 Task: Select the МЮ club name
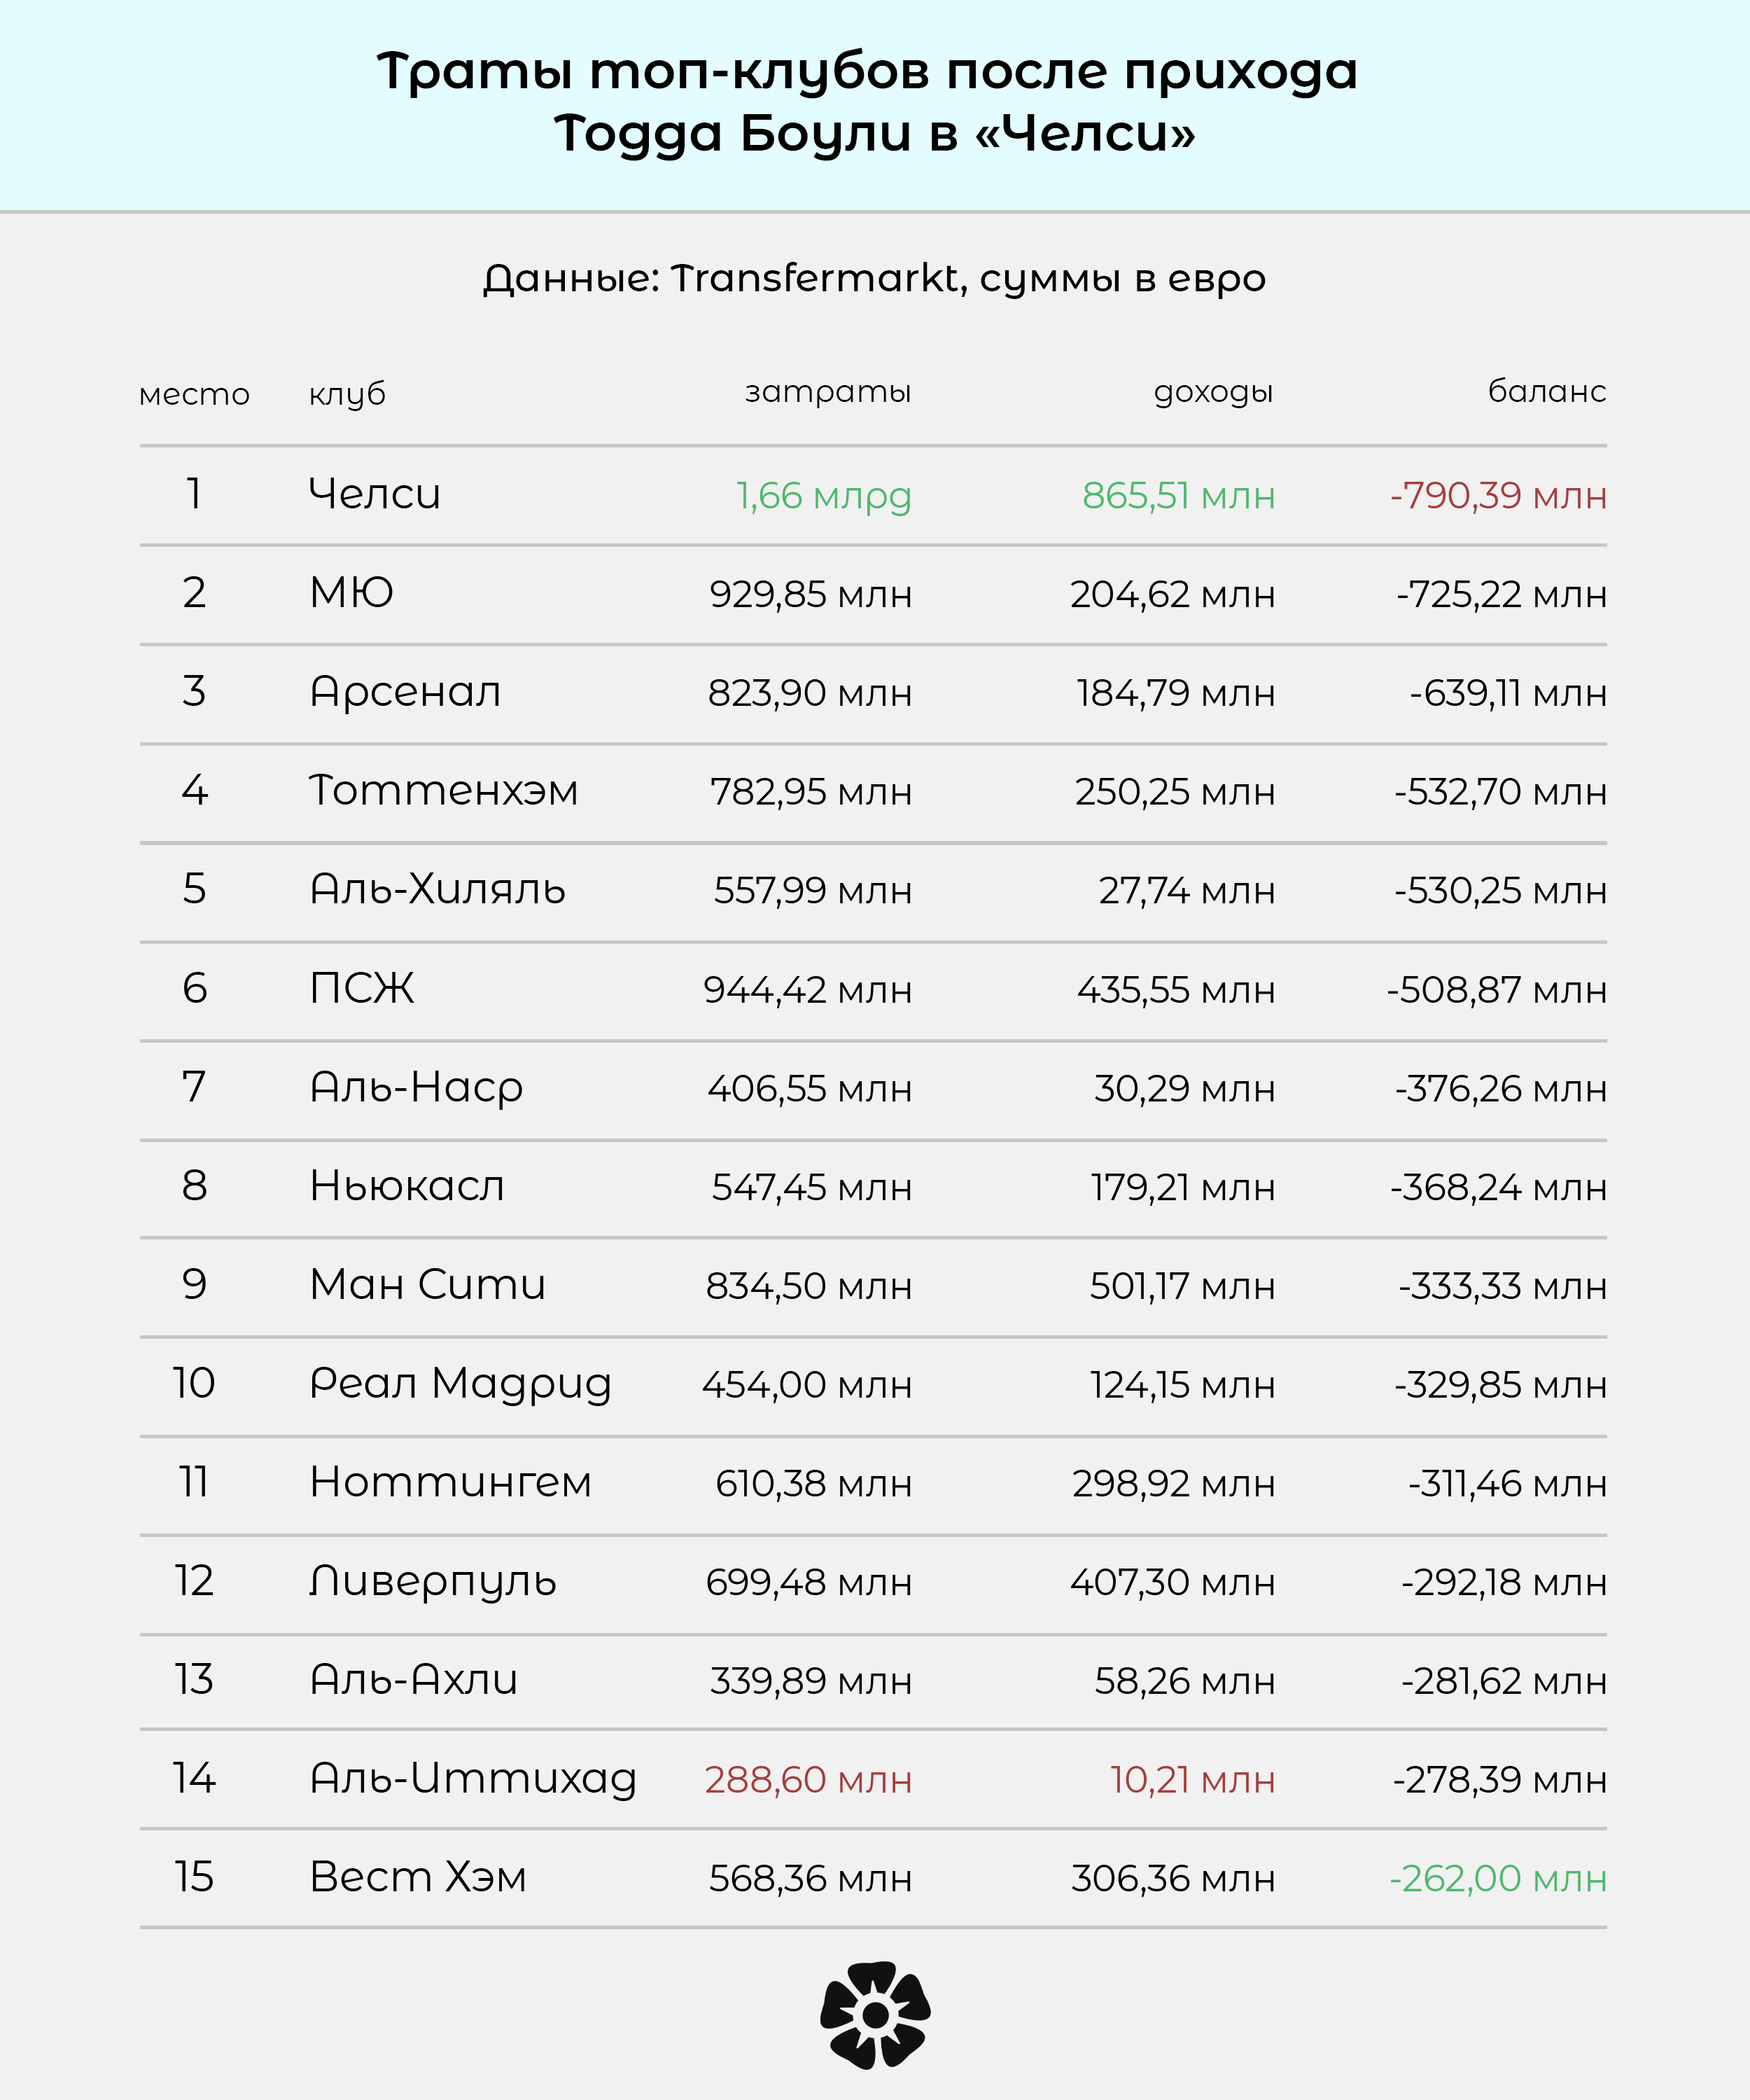[352, 593]
